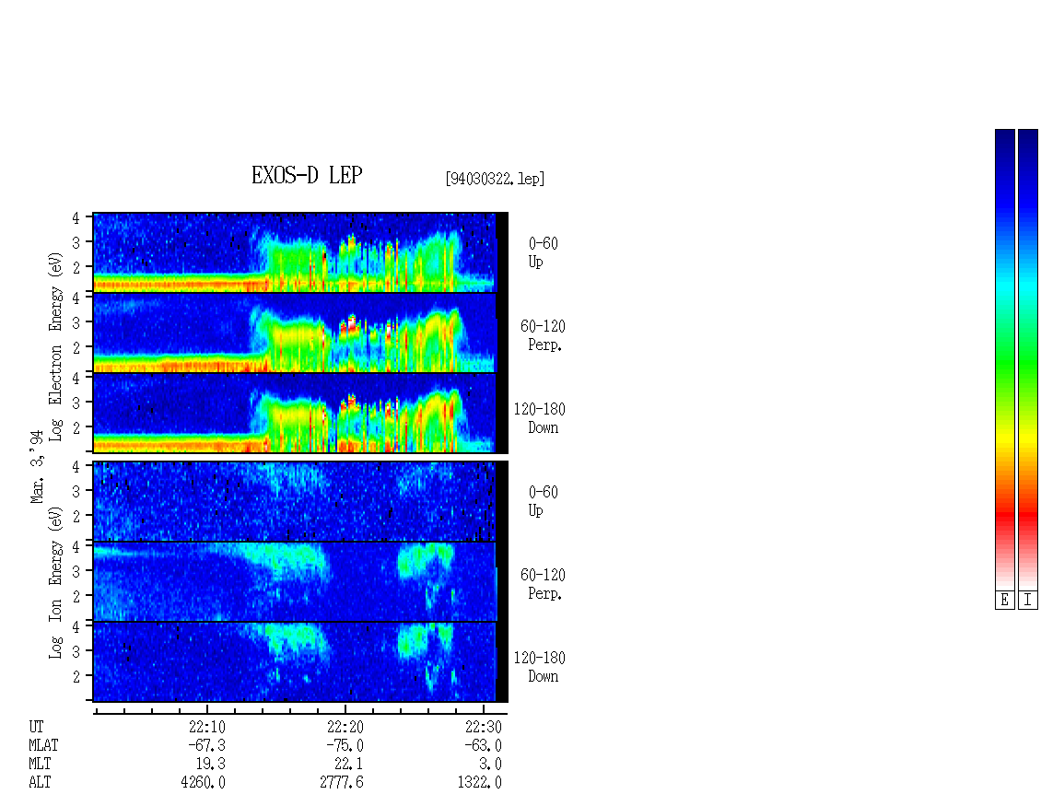The width and height of the screenshot is (1041, 806).
Task: Click the boxed E label under the color bar
Action: (x=1004, y=601)
